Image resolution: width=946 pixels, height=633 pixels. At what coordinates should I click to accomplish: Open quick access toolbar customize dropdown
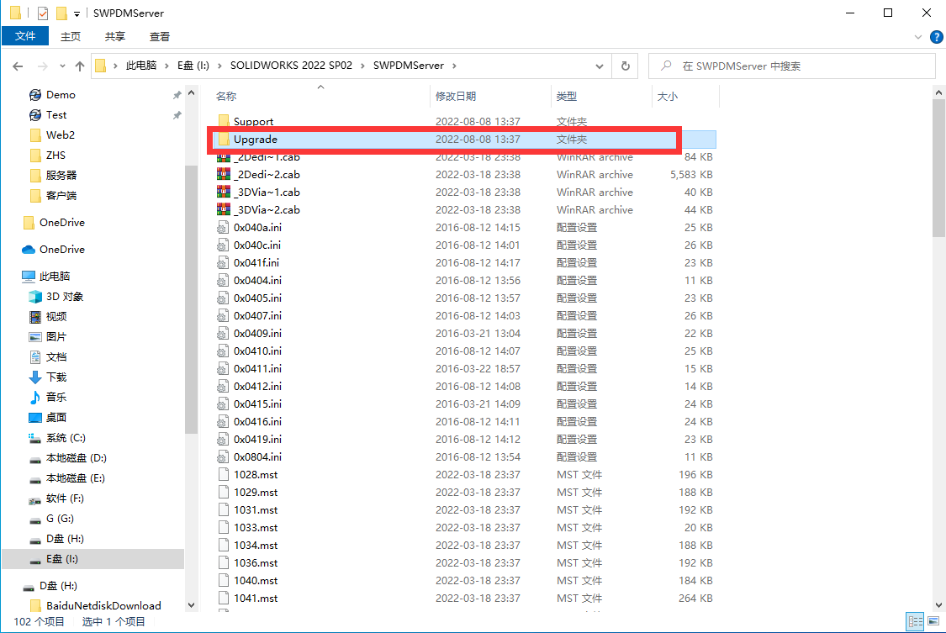(77, 13)
